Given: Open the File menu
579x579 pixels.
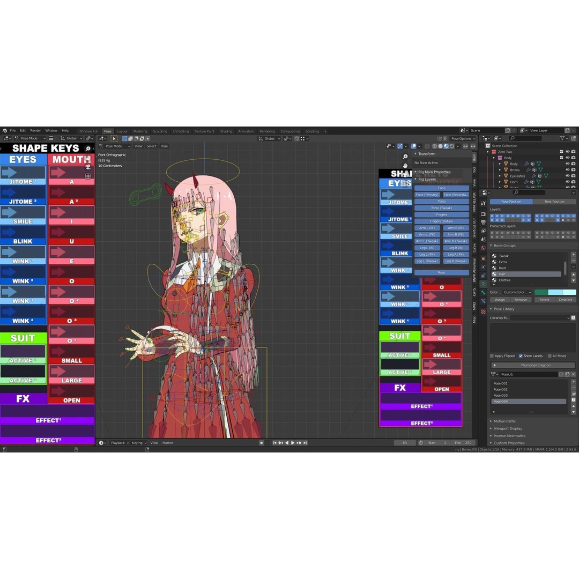Looking at the screenshot, I should tap(13, 130).
